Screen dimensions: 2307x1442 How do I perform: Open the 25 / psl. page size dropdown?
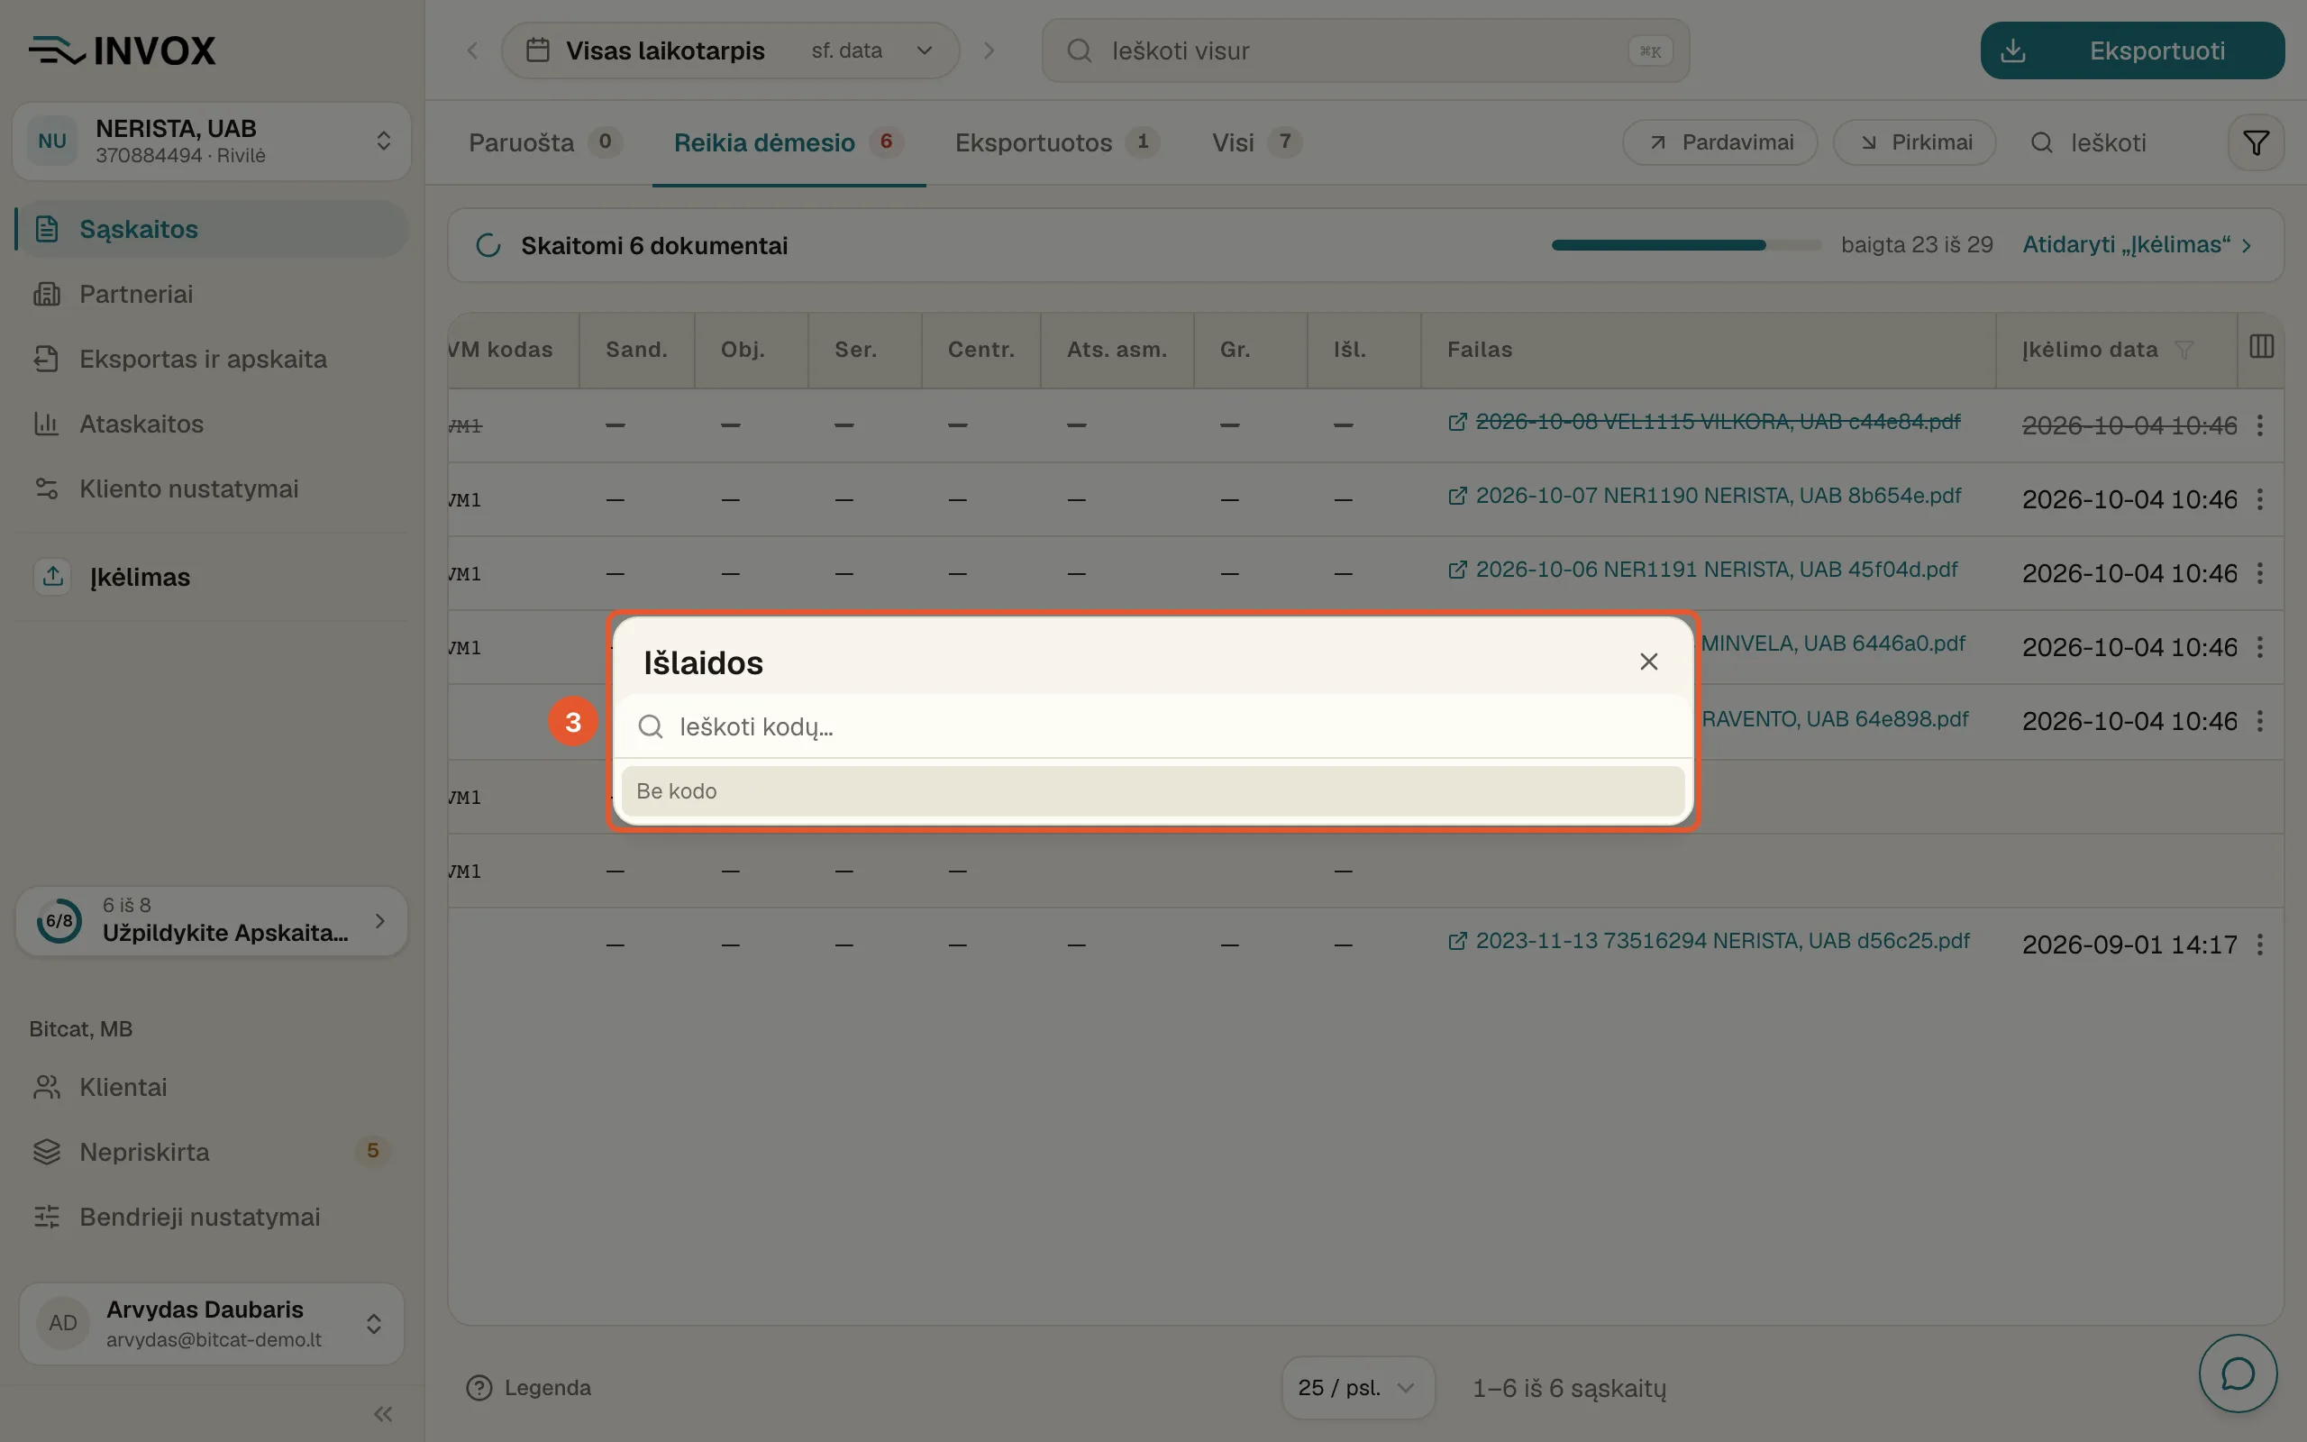coord(1357,1388)
